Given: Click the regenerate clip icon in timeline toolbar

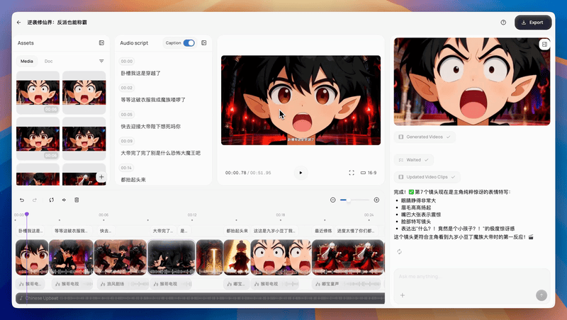Looking at the screenshot, I should pos(51,200).
